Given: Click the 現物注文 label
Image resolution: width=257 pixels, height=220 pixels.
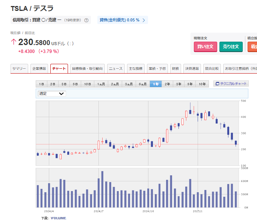Looking at the screenshot, I should pos(200,38).
